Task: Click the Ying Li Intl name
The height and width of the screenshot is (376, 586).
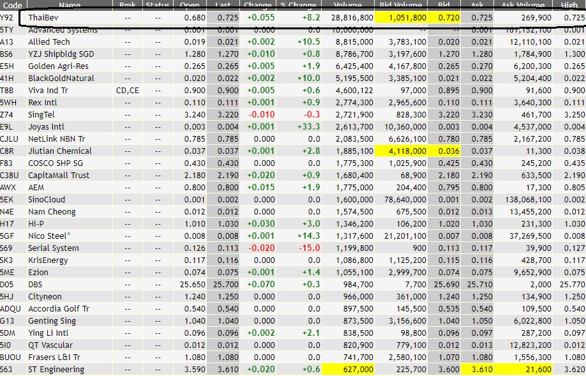Action: 49,333
